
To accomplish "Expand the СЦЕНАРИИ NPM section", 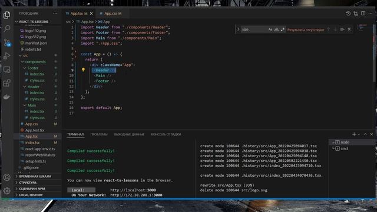I will (38, 189).
